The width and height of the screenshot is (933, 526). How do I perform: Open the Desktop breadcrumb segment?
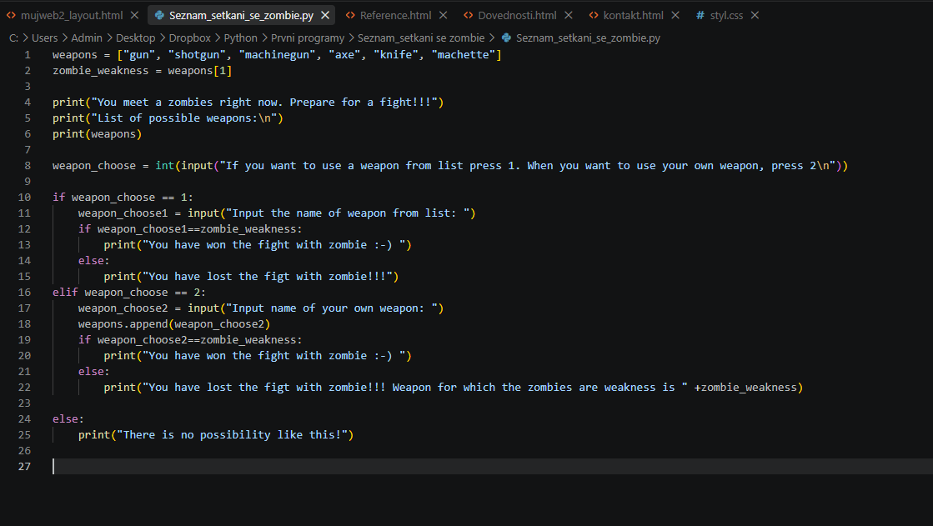(x=135, y=38)
